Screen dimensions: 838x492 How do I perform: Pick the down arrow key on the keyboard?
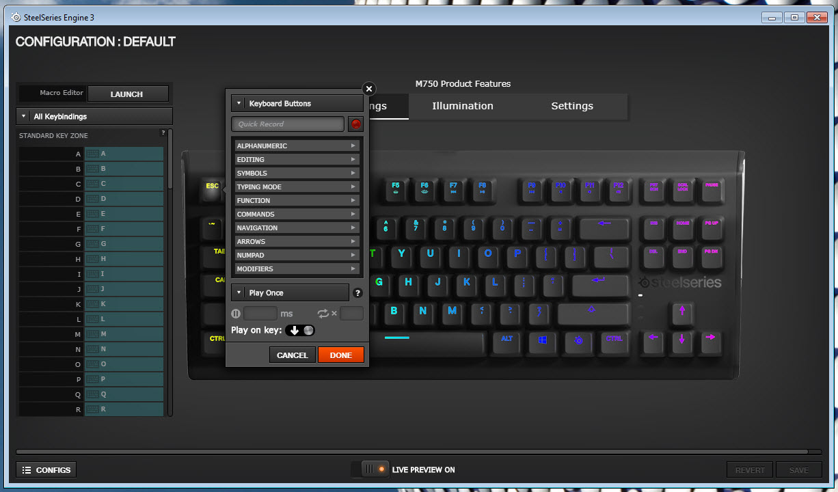tap(681, 342)
